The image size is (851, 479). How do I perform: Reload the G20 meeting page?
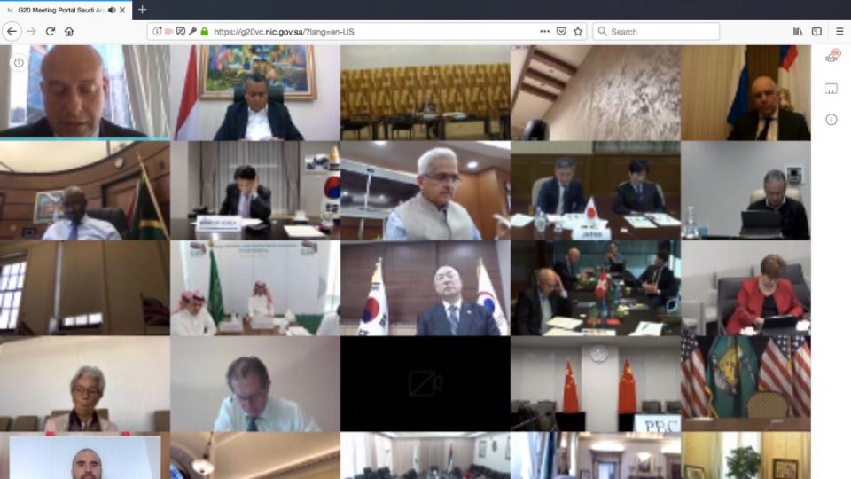coord(51,32)
